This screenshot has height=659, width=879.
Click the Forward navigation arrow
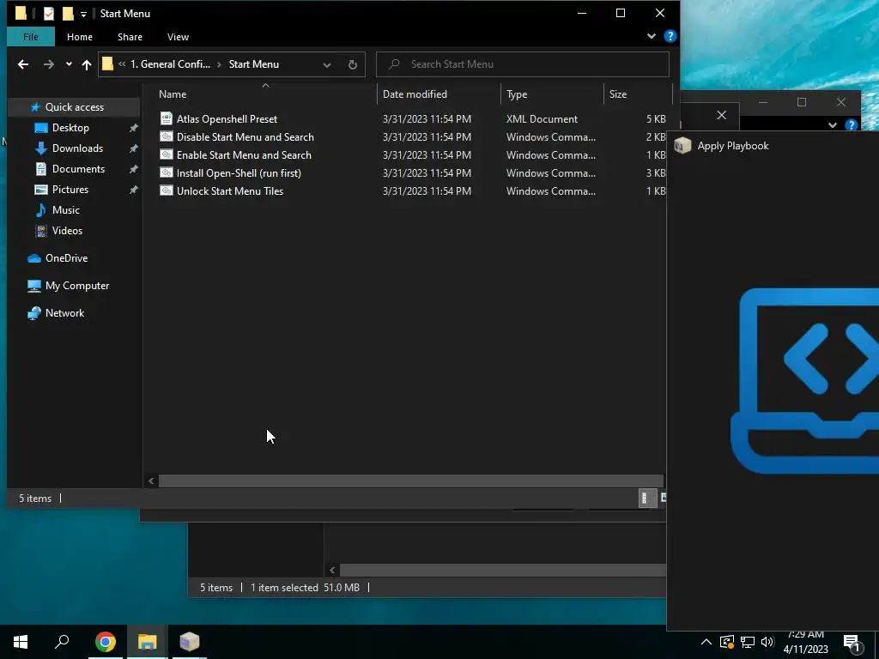[x=49, y=64]
